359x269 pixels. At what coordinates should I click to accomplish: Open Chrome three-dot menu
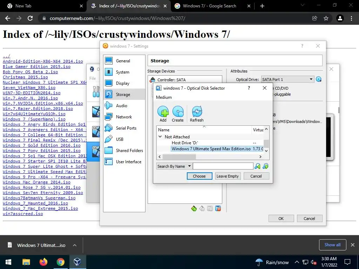coord(351,18)
